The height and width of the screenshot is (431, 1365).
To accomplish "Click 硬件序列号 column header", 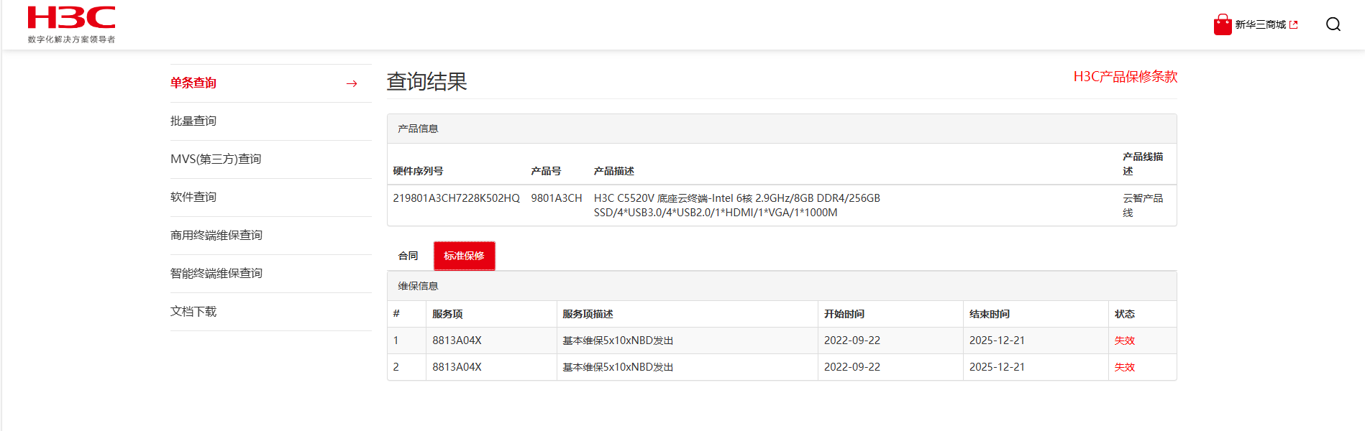I will (x=418, y=171).
